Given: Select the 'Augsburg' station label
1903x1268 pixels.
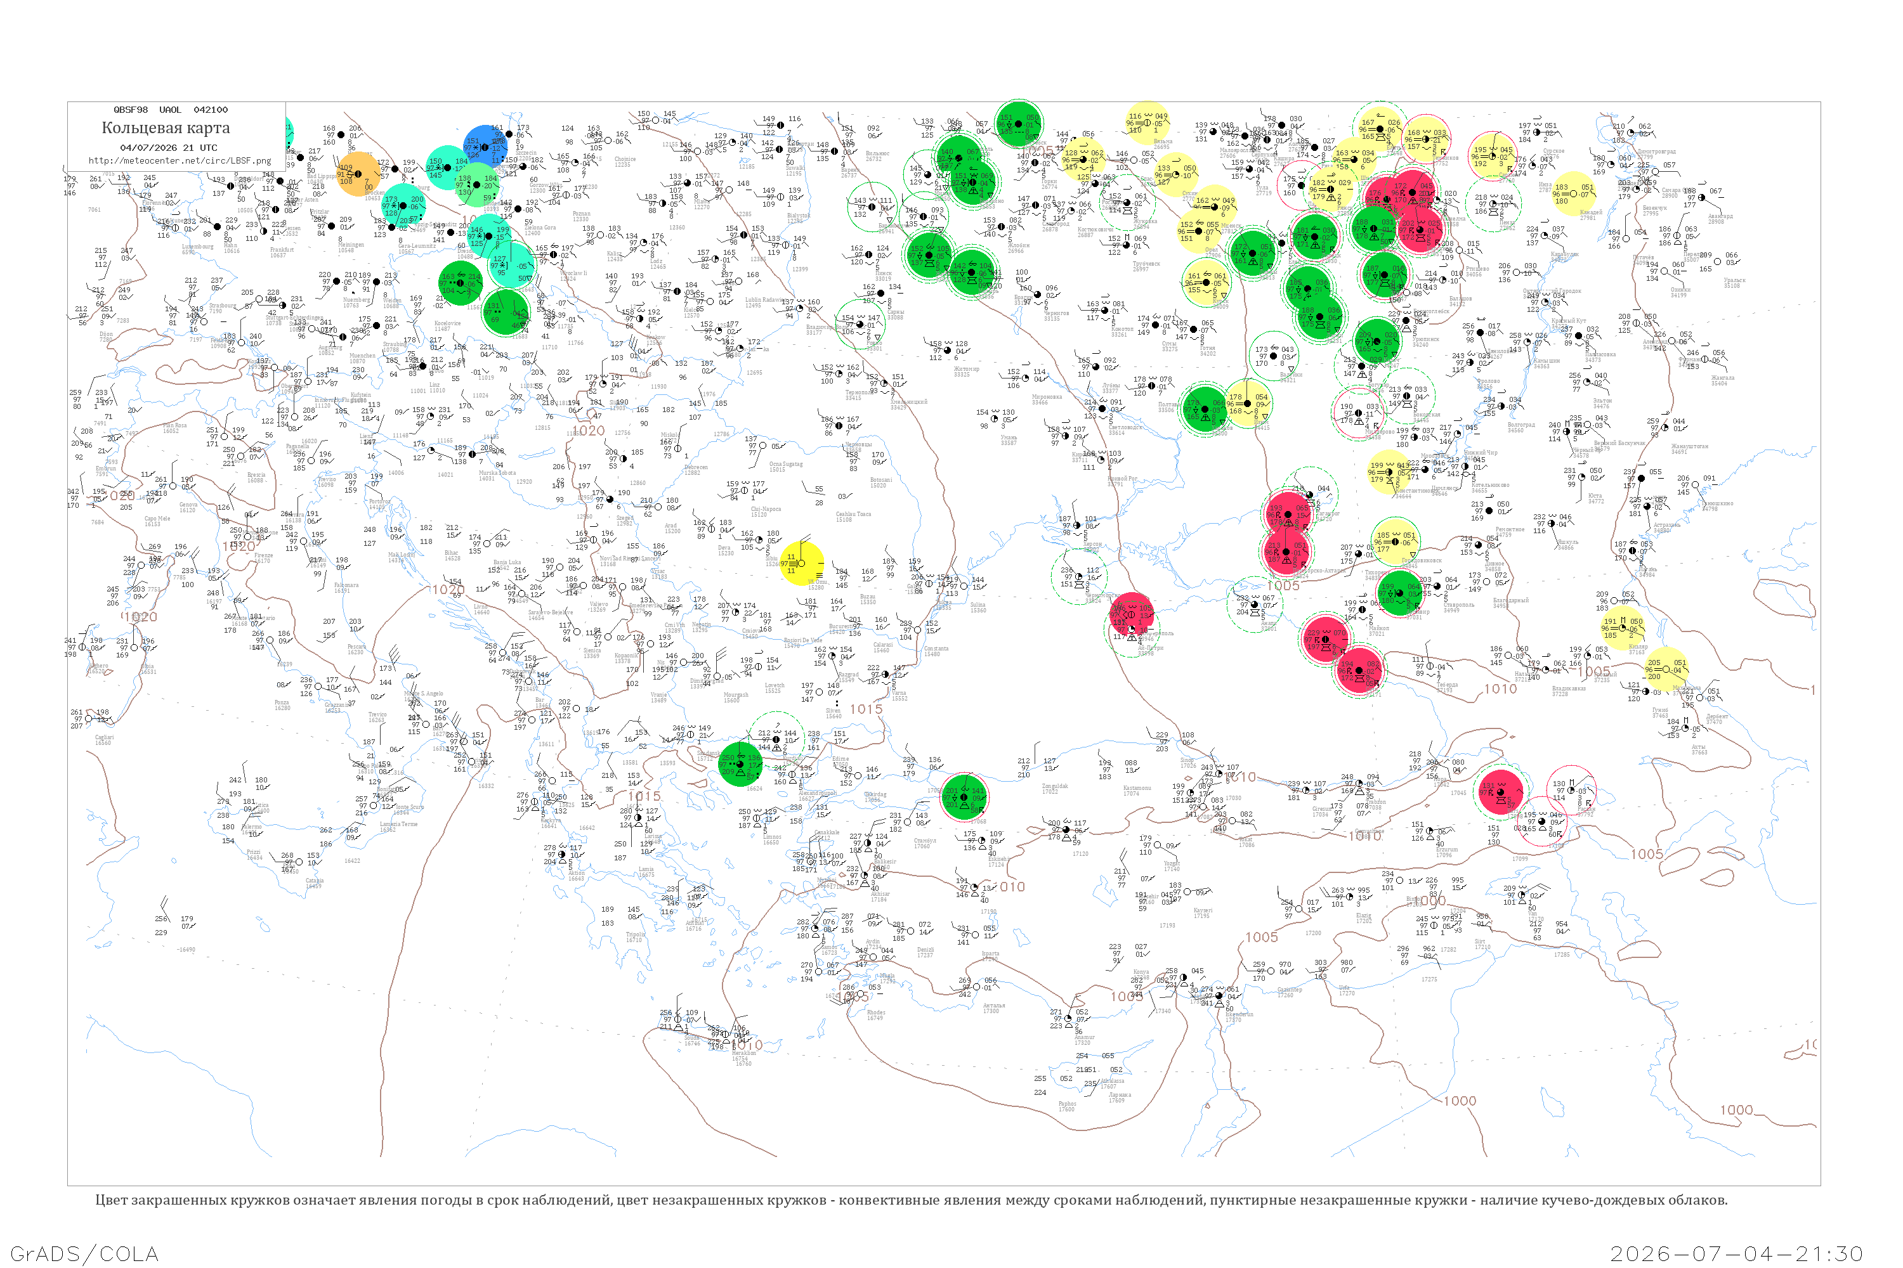Looking at the screenshot, I should pyautogui.click(x=330, y=349).
